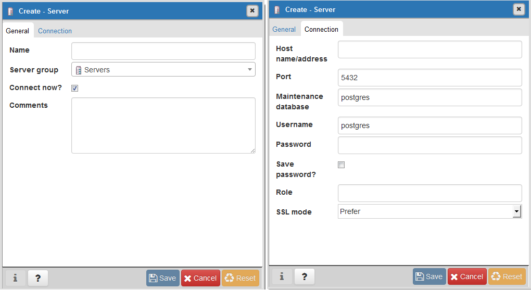Open the help question mark in the Connection dialog
This screenshot has width=531, height=290.
point(305,276)
